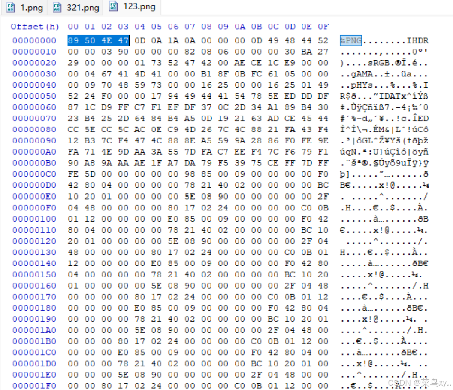Select offset row 000000B0

click(x=34, y=163)
